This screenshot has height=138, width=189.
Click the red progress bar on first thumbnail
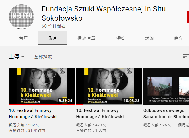(x=42, y=104)
